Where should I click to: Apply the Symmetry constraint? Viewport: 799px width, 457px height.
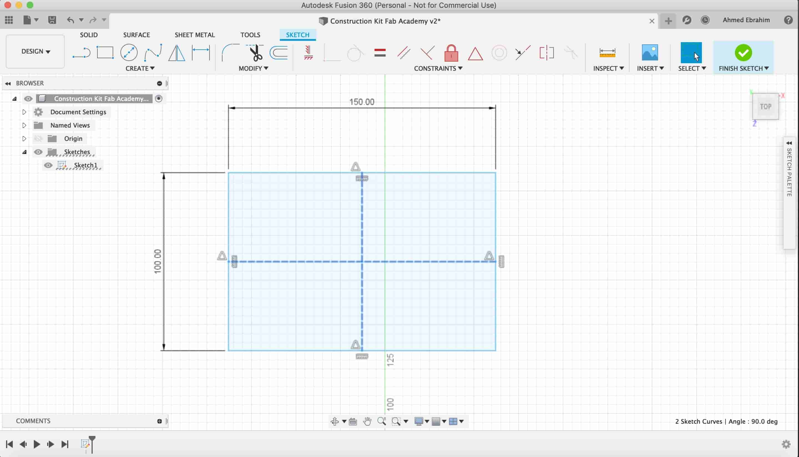(547, 53)
